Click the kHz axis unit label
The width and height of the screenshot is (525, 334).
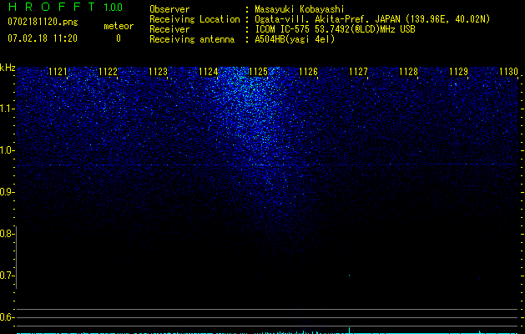[x=8, y=68]
